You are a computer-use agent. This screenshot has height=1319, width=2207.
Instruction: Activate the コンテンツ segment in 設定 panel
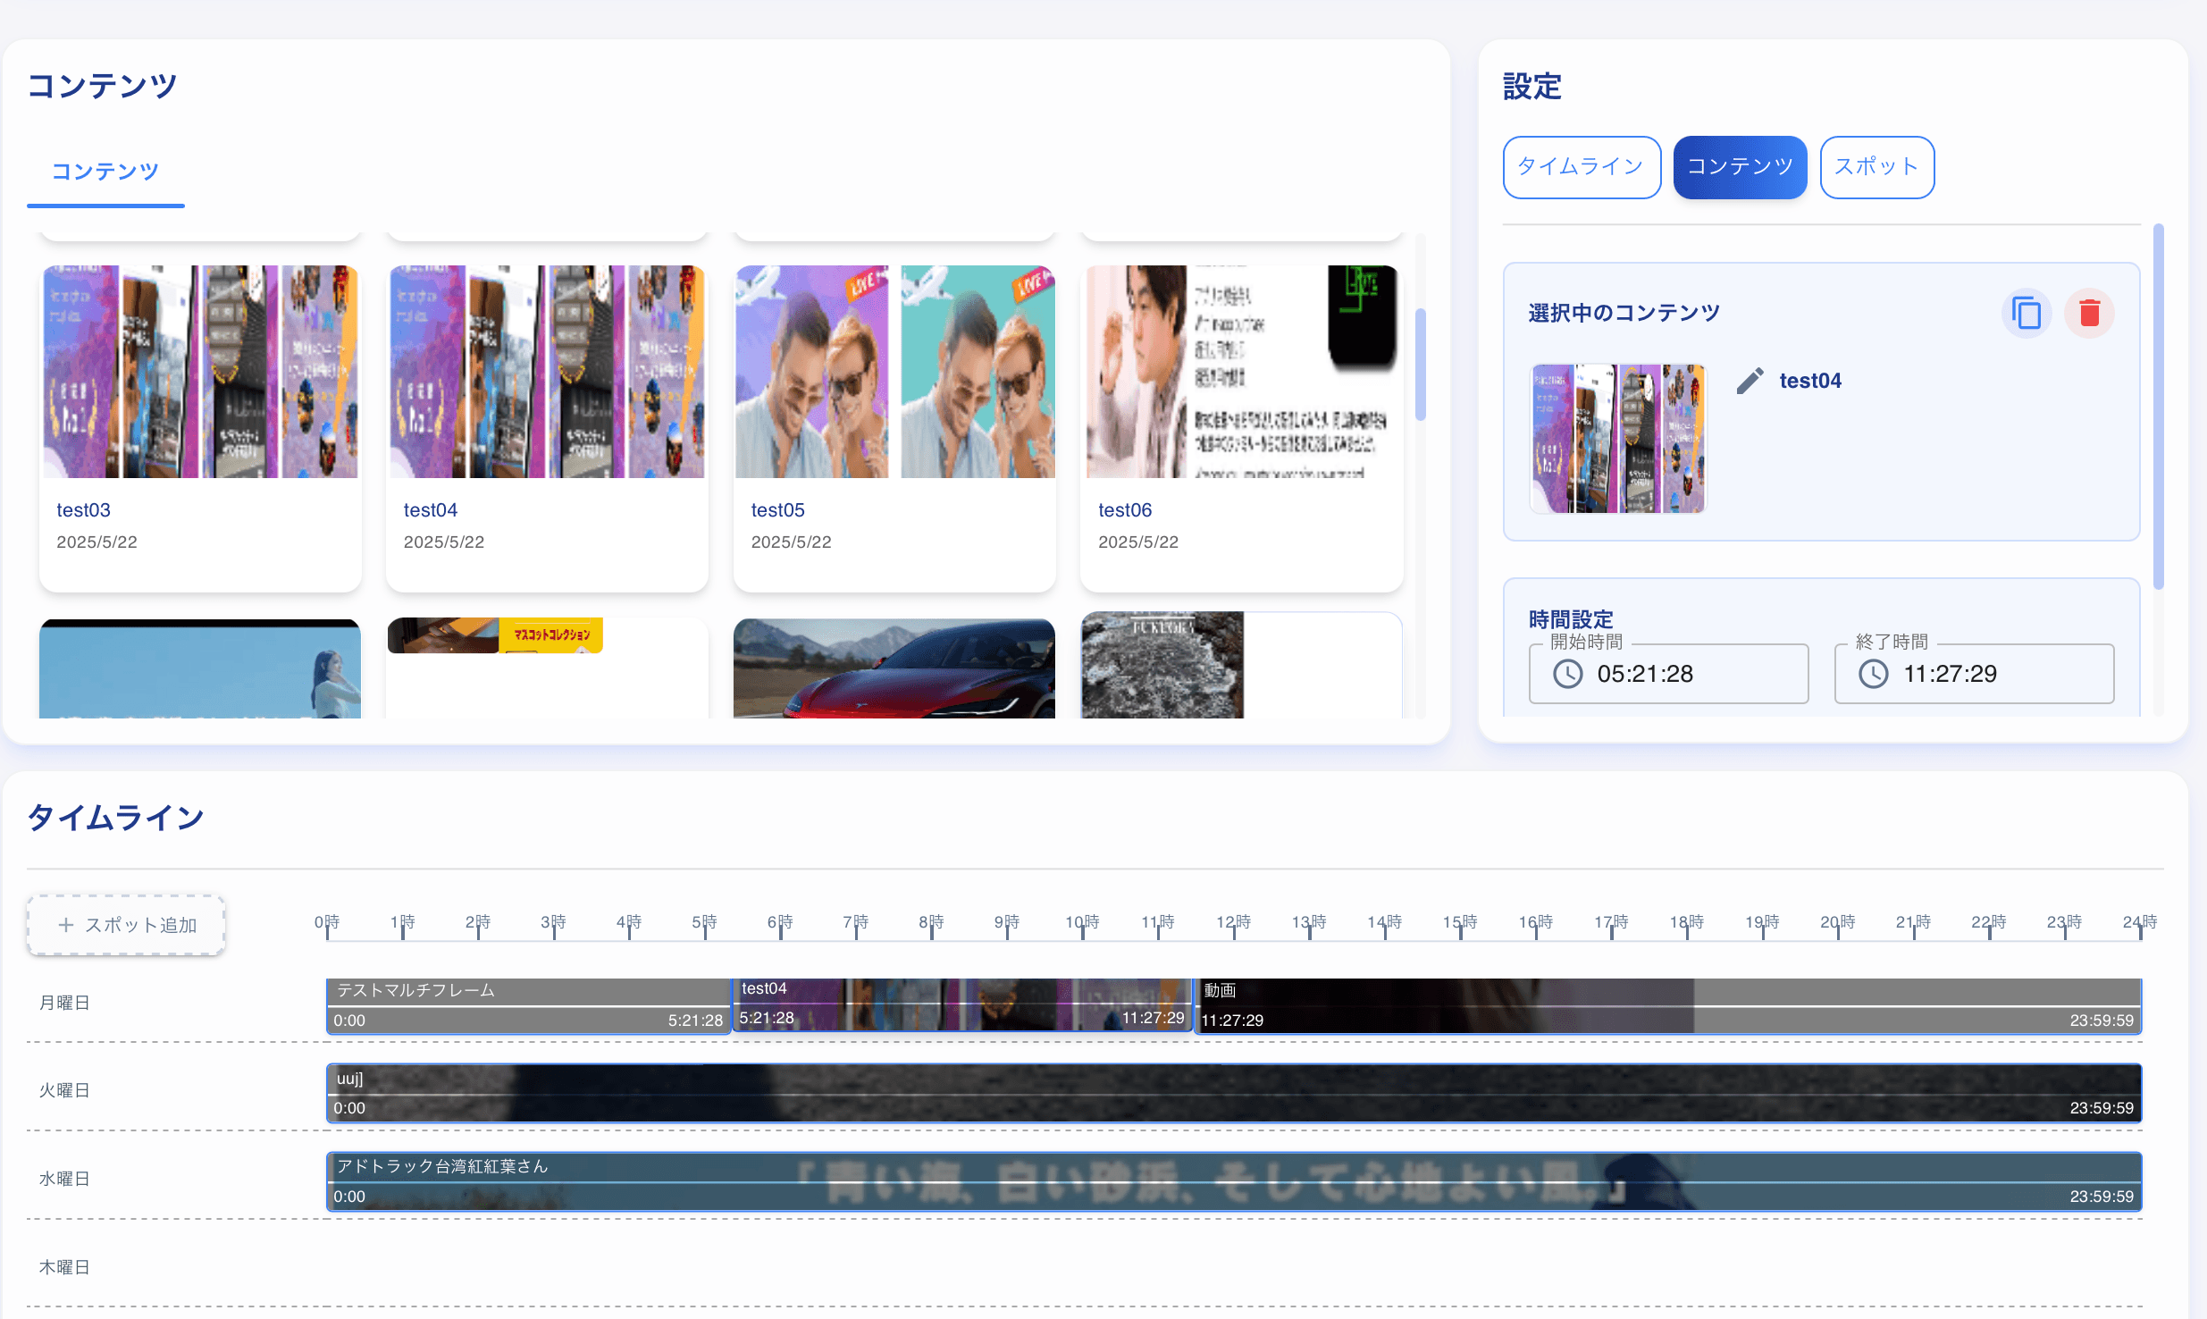(x=1739, y=167)
